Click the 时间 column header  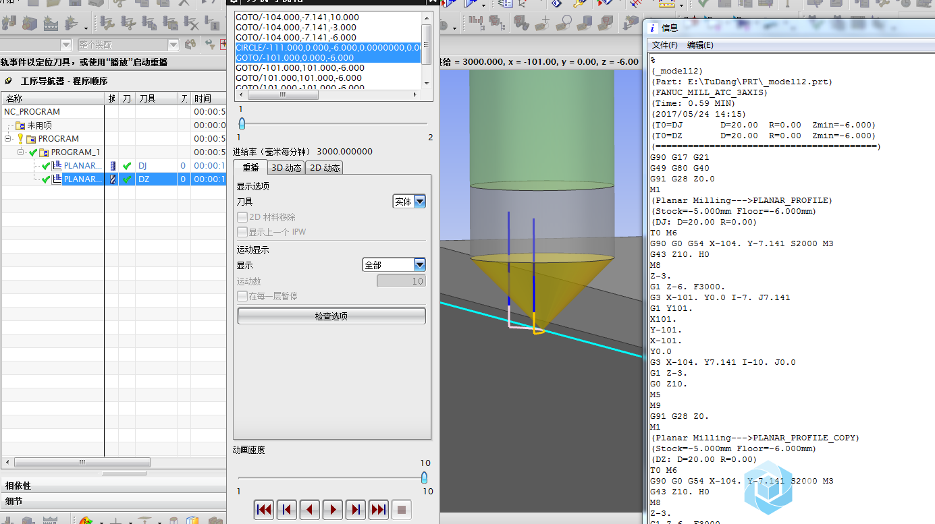click(208, 98)
